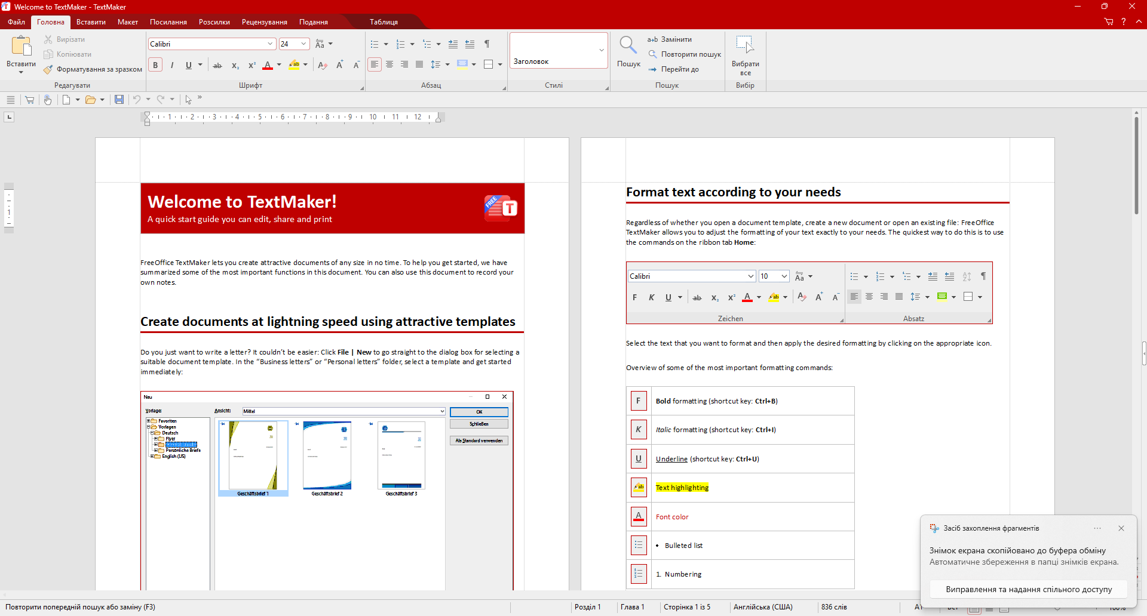
Task: Click Repeat search (Повторити пошук)
Action: pyautogui.click(x=685, y=54)
